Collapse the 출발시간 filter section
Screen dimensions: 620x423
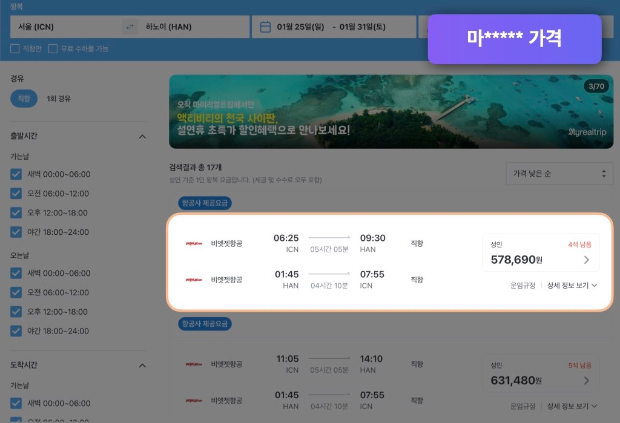point(142,136)
